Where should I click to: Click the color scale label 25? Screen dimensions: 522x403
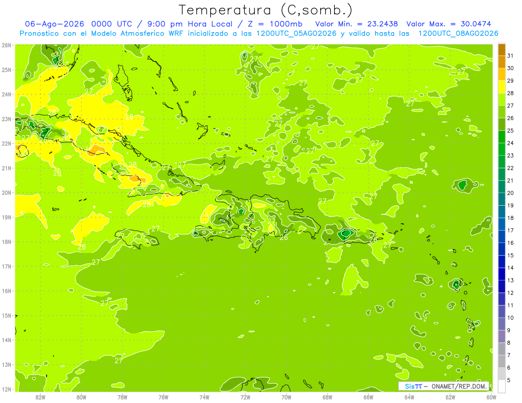510,130
